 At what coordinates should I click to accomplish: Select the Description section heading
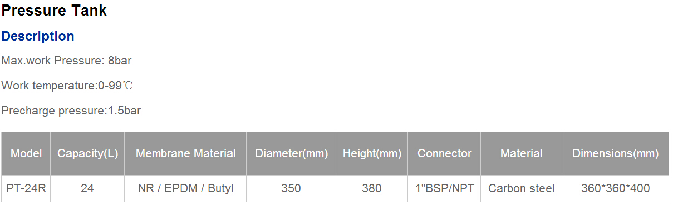coord(38,36)
